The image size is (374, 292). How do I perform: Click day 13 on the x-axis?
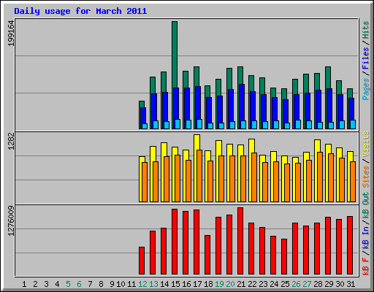tap(153, 284)
